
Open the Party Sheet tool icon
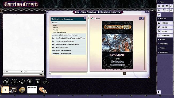tap(163, 6)
